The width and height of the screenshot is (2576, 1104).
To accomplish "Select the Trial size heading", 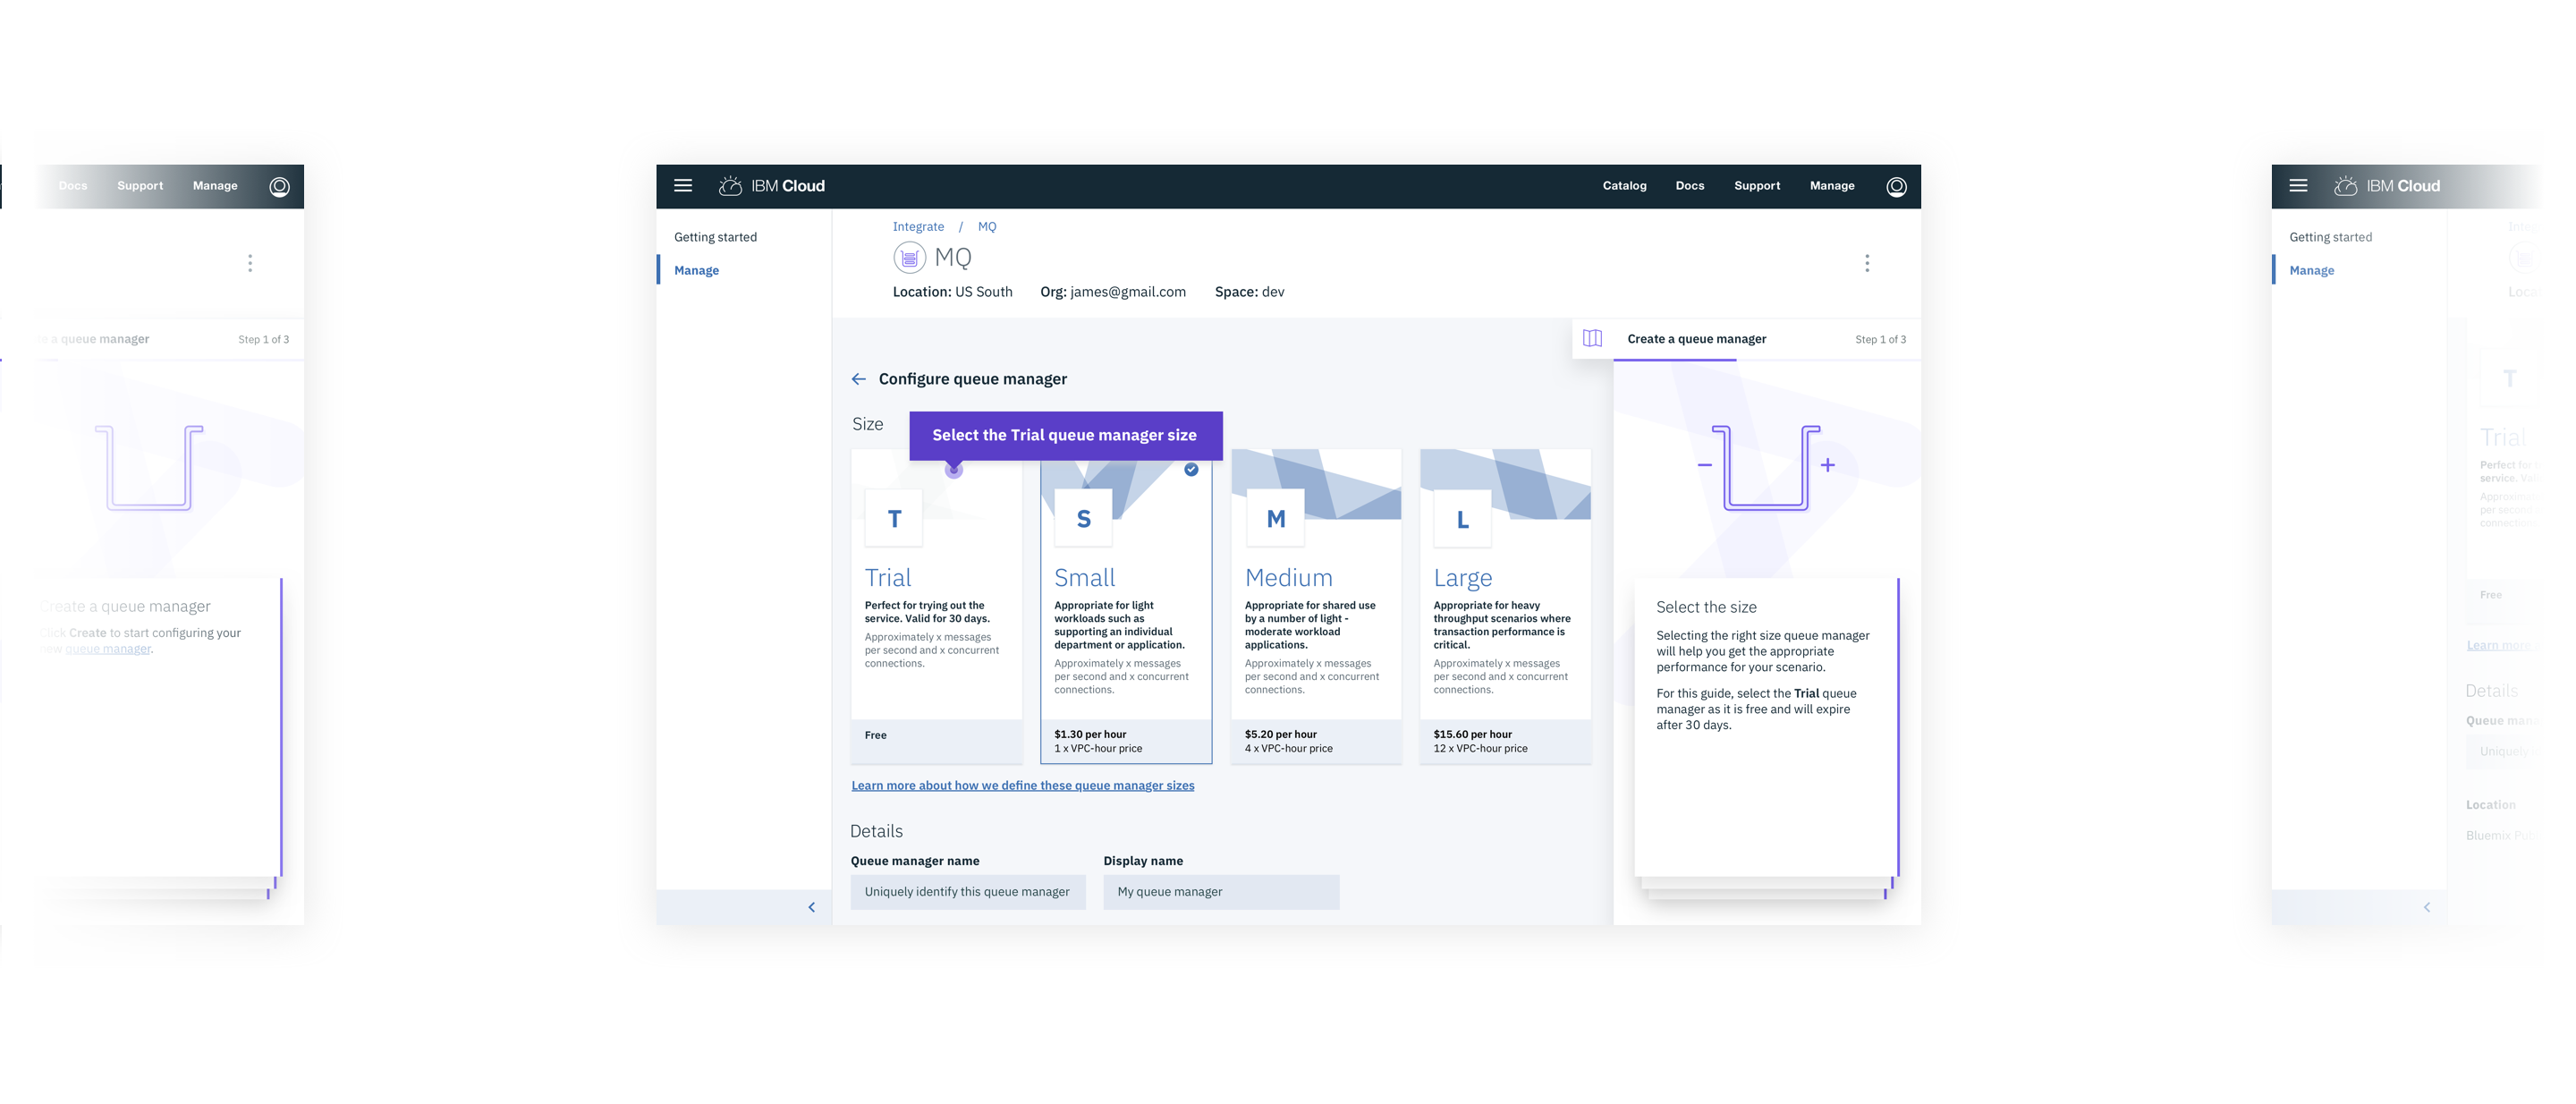I will 887,577.
